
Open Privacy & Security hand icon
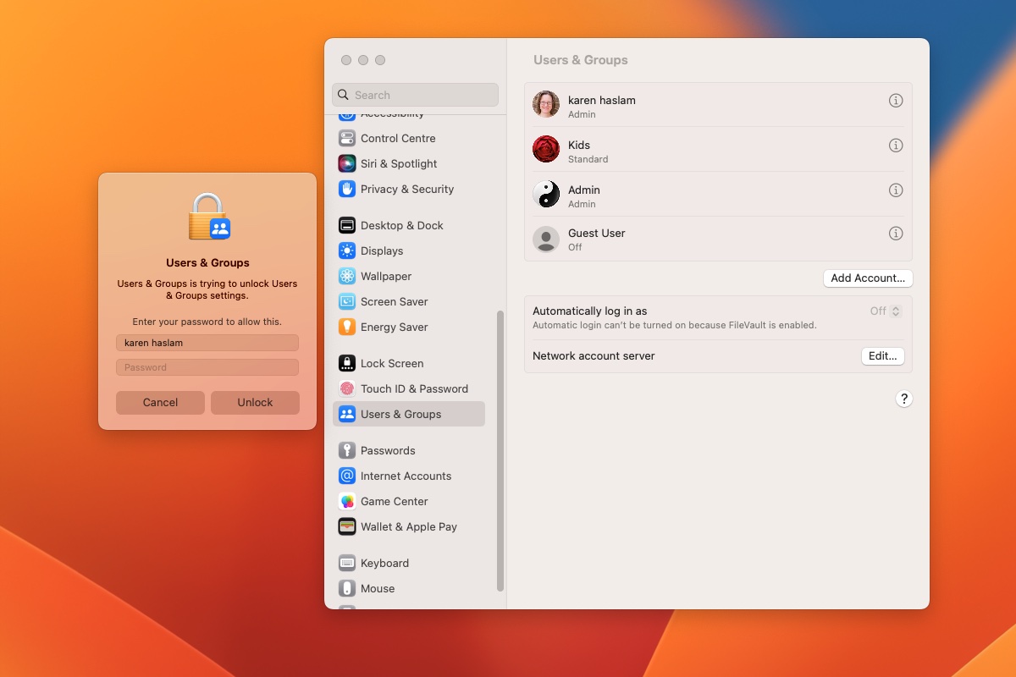347,189
